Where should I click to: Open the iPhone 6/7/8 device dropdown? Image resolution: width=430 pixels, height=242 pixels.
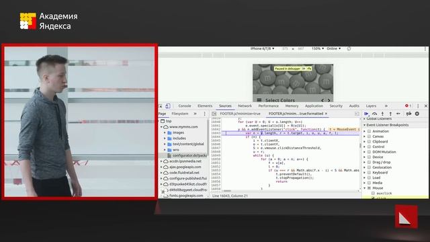point(262,48)
